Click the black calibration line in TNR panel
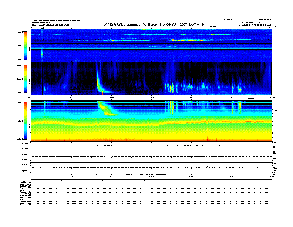 43,121
